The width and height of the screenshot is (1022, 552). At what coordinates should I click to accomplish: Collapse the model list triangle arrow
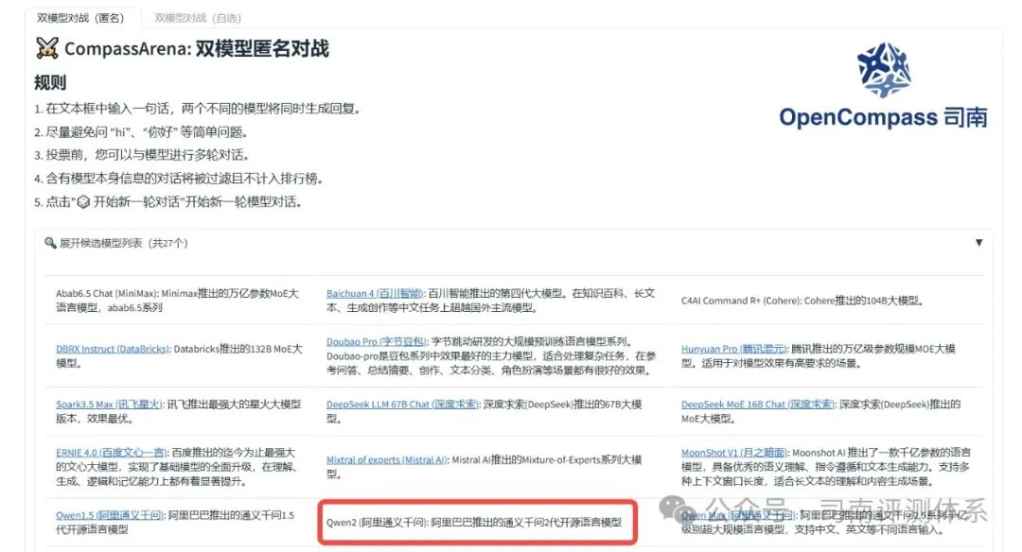click(x=978, y=243)
